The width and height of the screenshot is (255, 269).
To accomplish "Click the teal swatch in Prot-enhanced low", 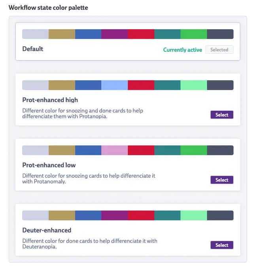I will pos(167,150).
